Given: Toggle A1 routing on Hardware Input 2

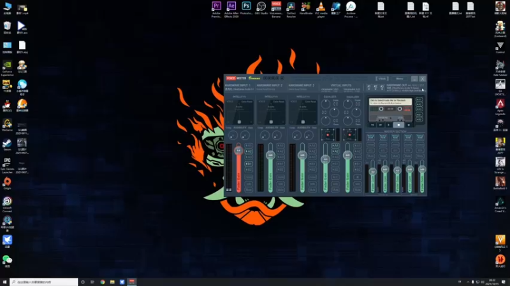Looking at the screenshot, I should 280,146.
